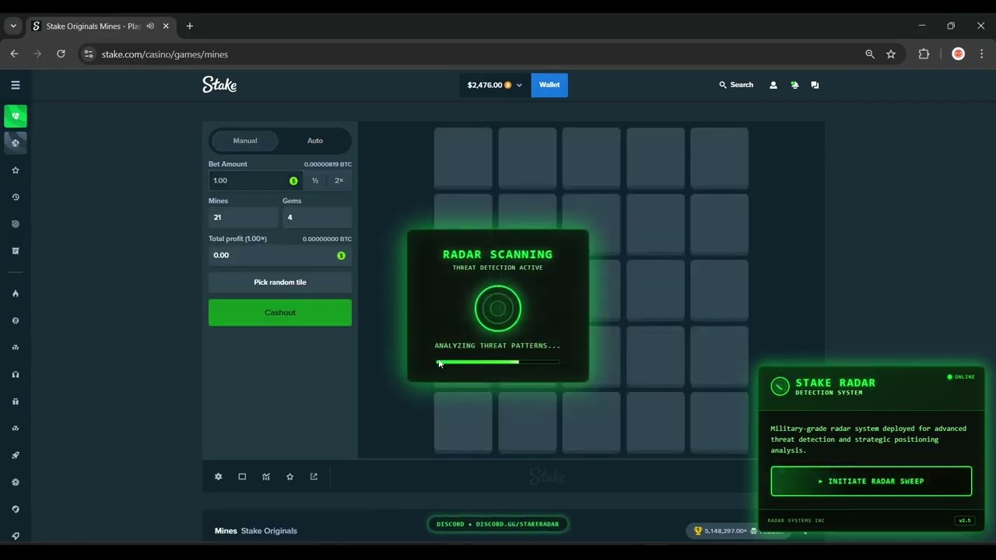Open the browser tab search dropdown

(12, 26)
